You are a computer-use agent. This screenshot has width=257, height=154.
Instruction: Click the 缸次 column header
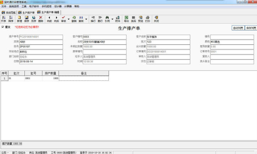(x=16, y=73)
